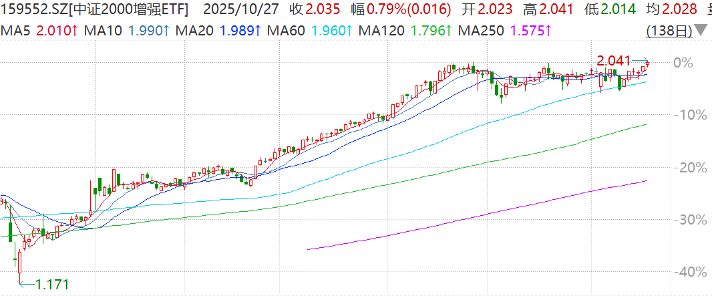Viewport: 712px width, 296px height.
Task: Click the 2.041 high price marker
Action: (x=614, y=61)
